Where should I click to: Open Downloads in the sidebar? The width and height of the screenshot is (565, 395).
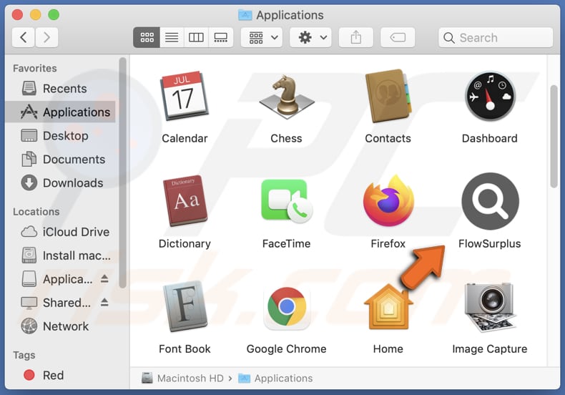point(62,182)
